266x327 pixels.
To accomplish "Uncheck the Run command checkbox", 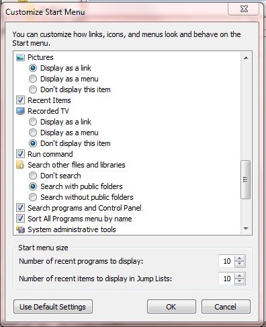I will [x=20, y=154].
